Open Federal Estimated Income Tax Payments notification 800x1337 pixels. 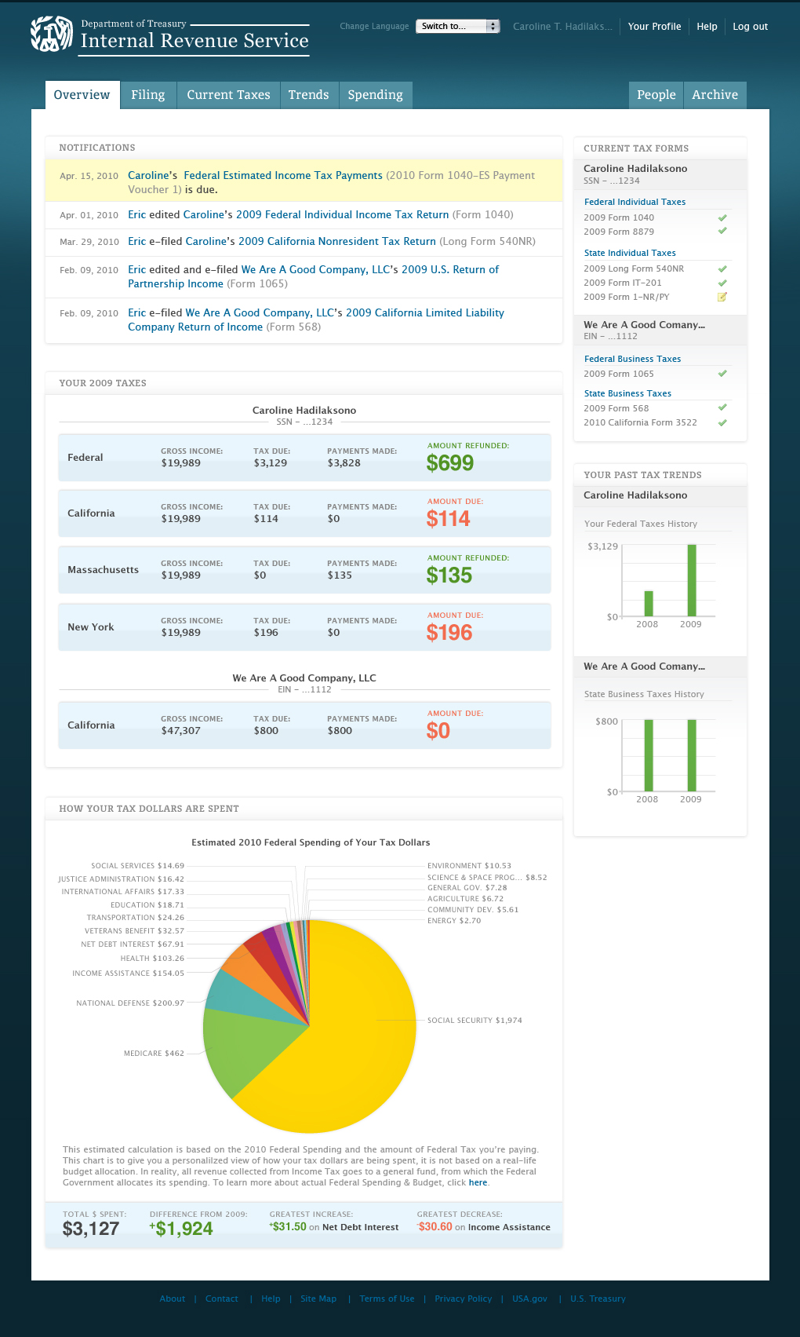(283, 175)
